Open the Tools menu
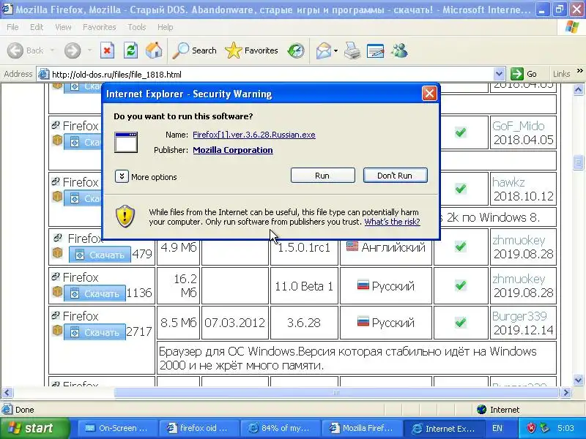This screenshot has width=586, height=439. (x=137, y=27)
